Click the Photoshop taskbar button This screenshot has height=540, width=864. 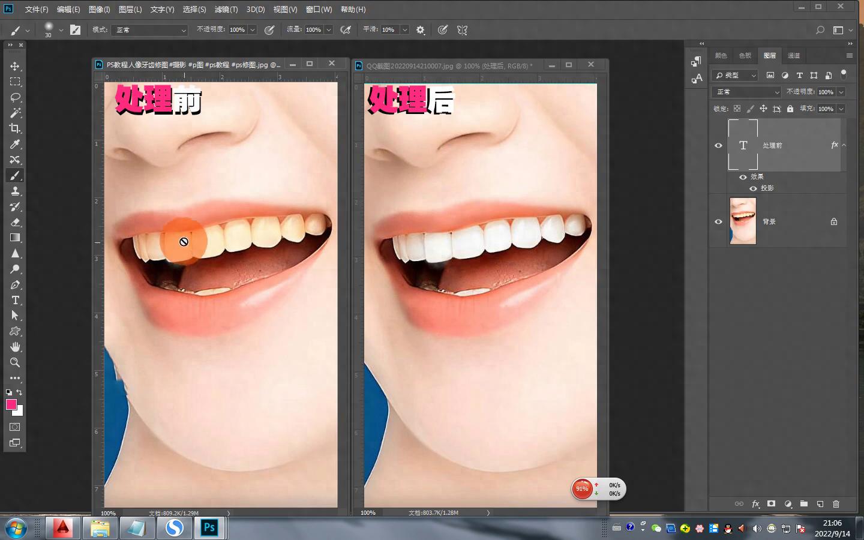click(x=209, y=528)
